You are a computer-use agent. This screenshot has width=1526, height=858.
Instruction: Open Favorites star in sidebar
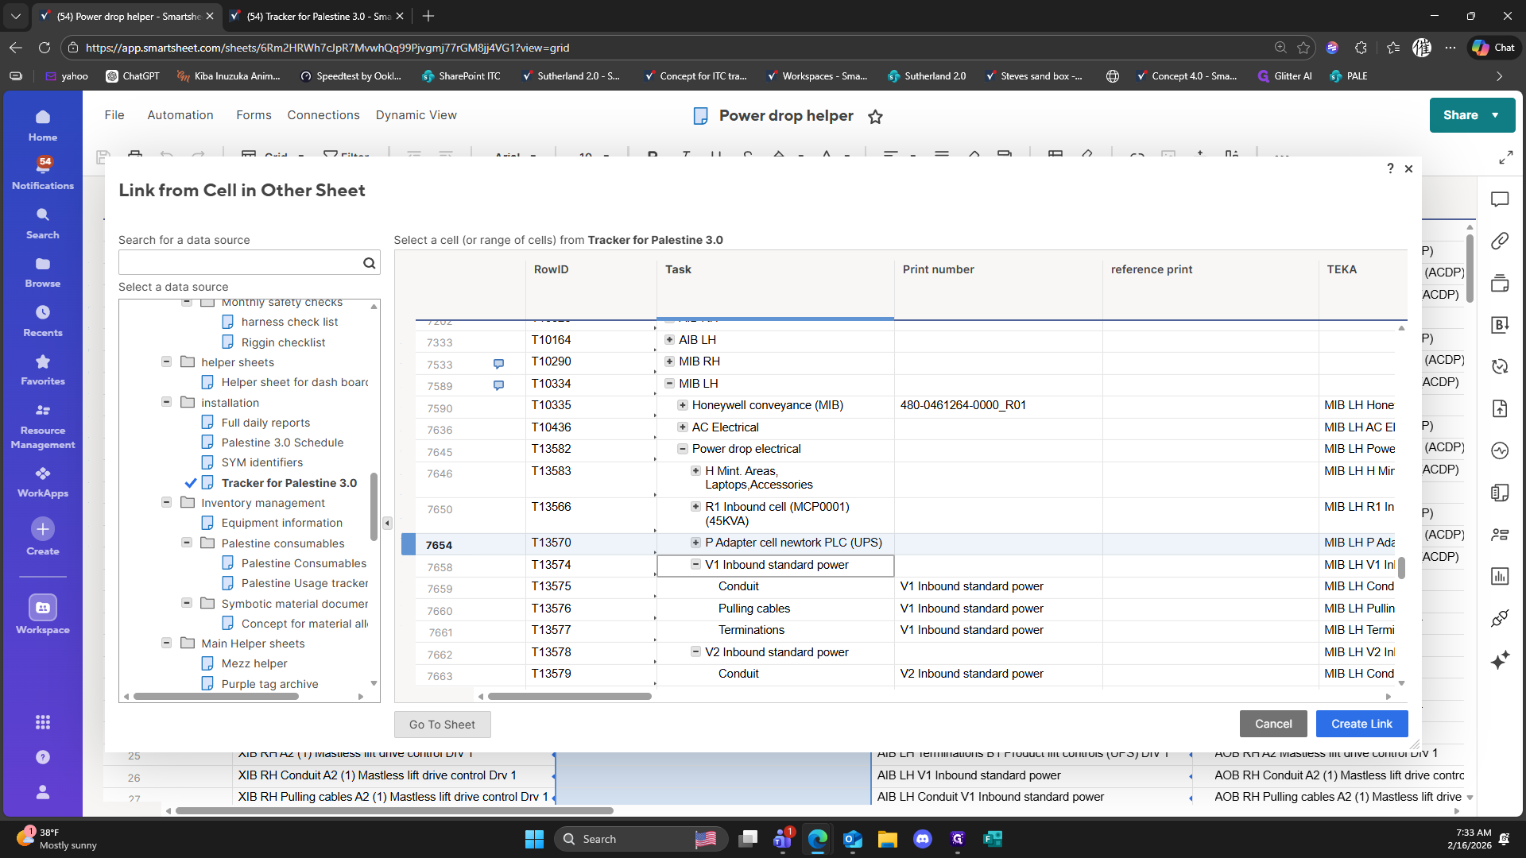pos(43,361)
